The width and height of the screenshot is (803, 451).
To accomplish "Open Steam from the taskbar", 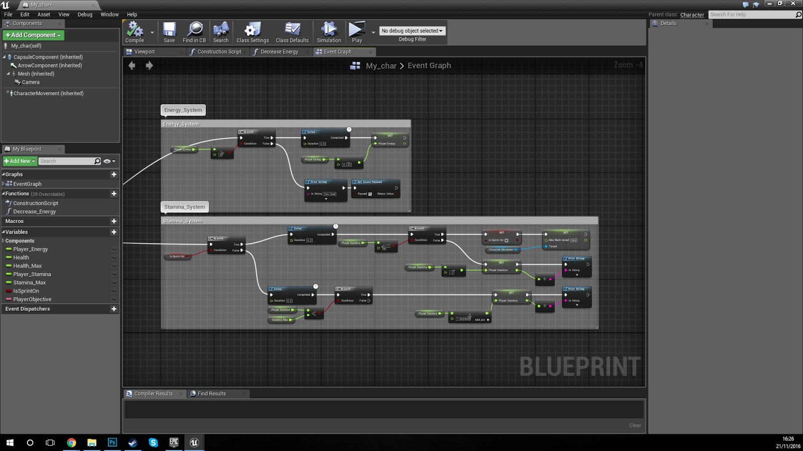I will point(132,442).
